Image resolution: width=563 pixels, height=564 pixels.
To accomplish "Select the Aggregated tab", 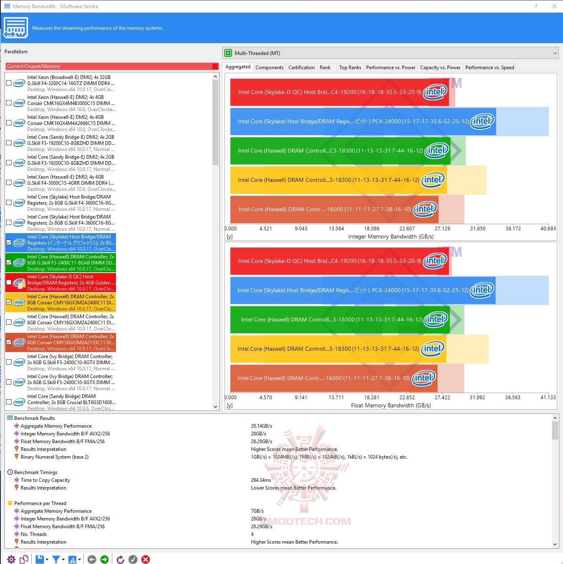I will pos(238,67).
